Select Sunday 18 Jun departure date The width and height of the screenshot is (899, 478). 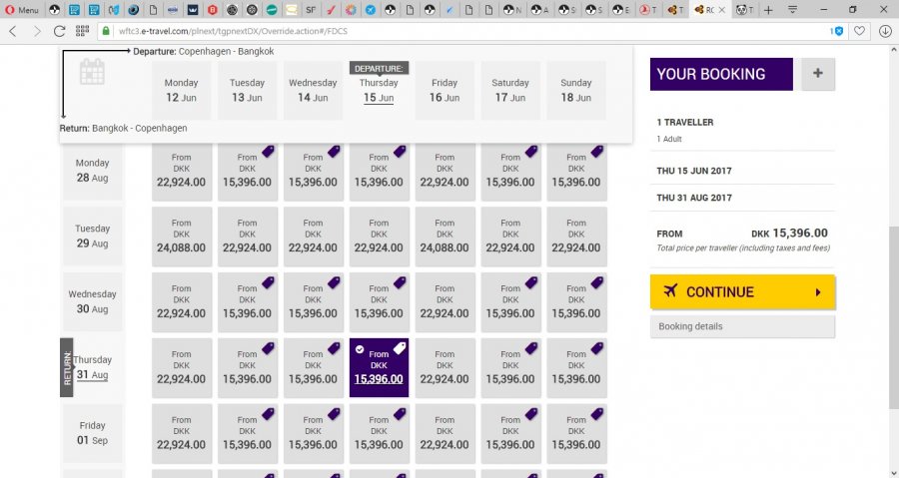576,91
